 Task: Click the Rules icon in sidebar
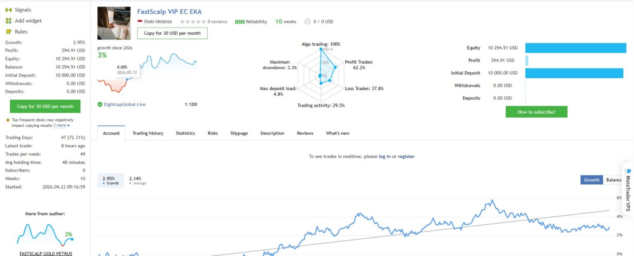click(8, 32)
